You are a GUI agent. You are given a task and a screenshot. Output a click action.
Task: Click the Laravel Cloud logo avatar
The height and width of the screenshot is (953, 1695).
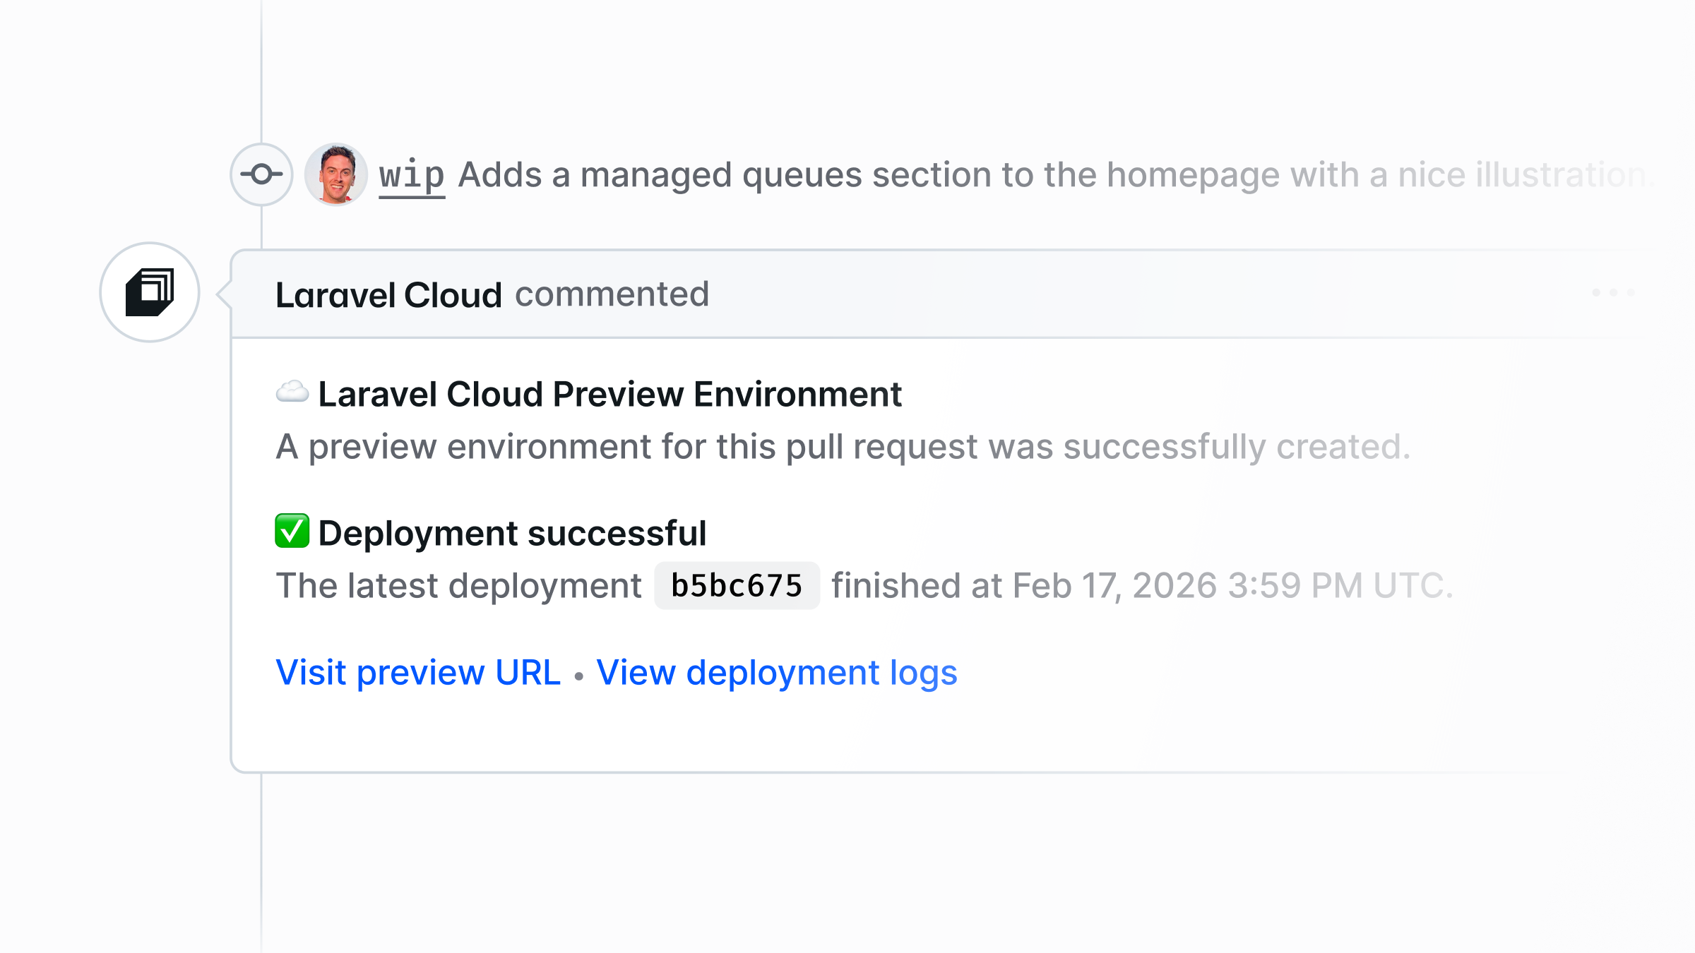tap(150, 292)
